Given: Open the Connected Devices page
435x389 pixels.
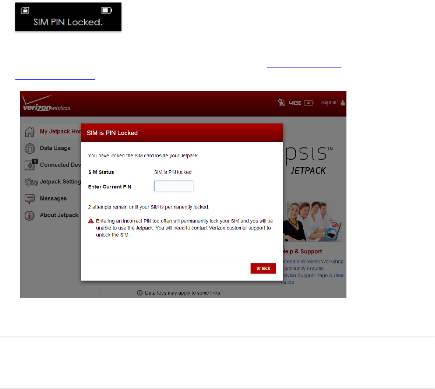Looking at the screenshot, I should coord(60,165).
